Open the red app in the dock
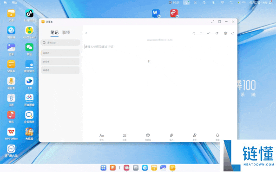 tap(126, 168)
